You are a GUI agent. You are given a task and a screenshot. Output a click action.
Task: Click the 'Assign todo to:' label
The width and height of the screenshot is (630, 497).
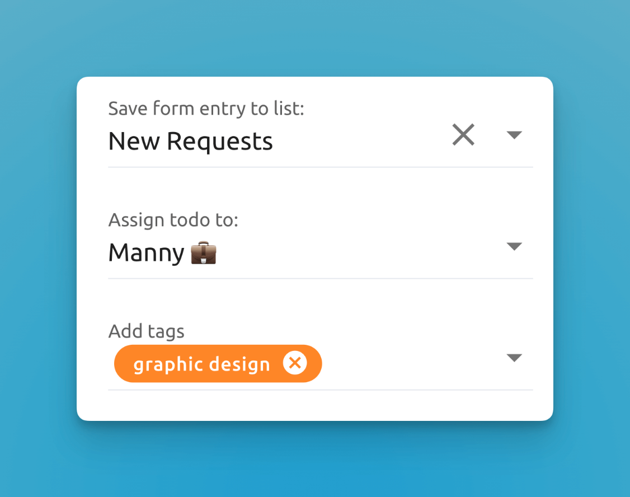pos(173,220)
